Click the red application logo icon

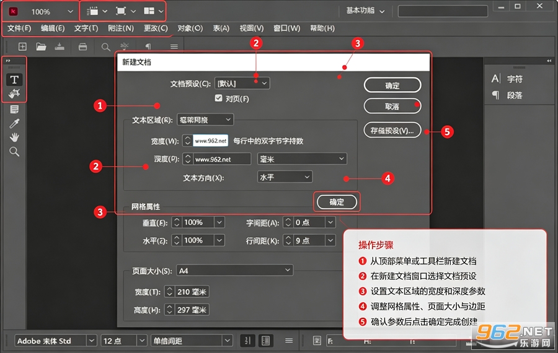(x=14, y=11)
